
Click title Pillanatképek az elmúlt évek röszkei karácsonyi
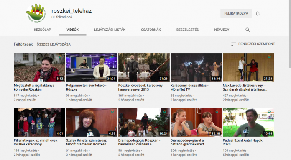pos(36,142)
